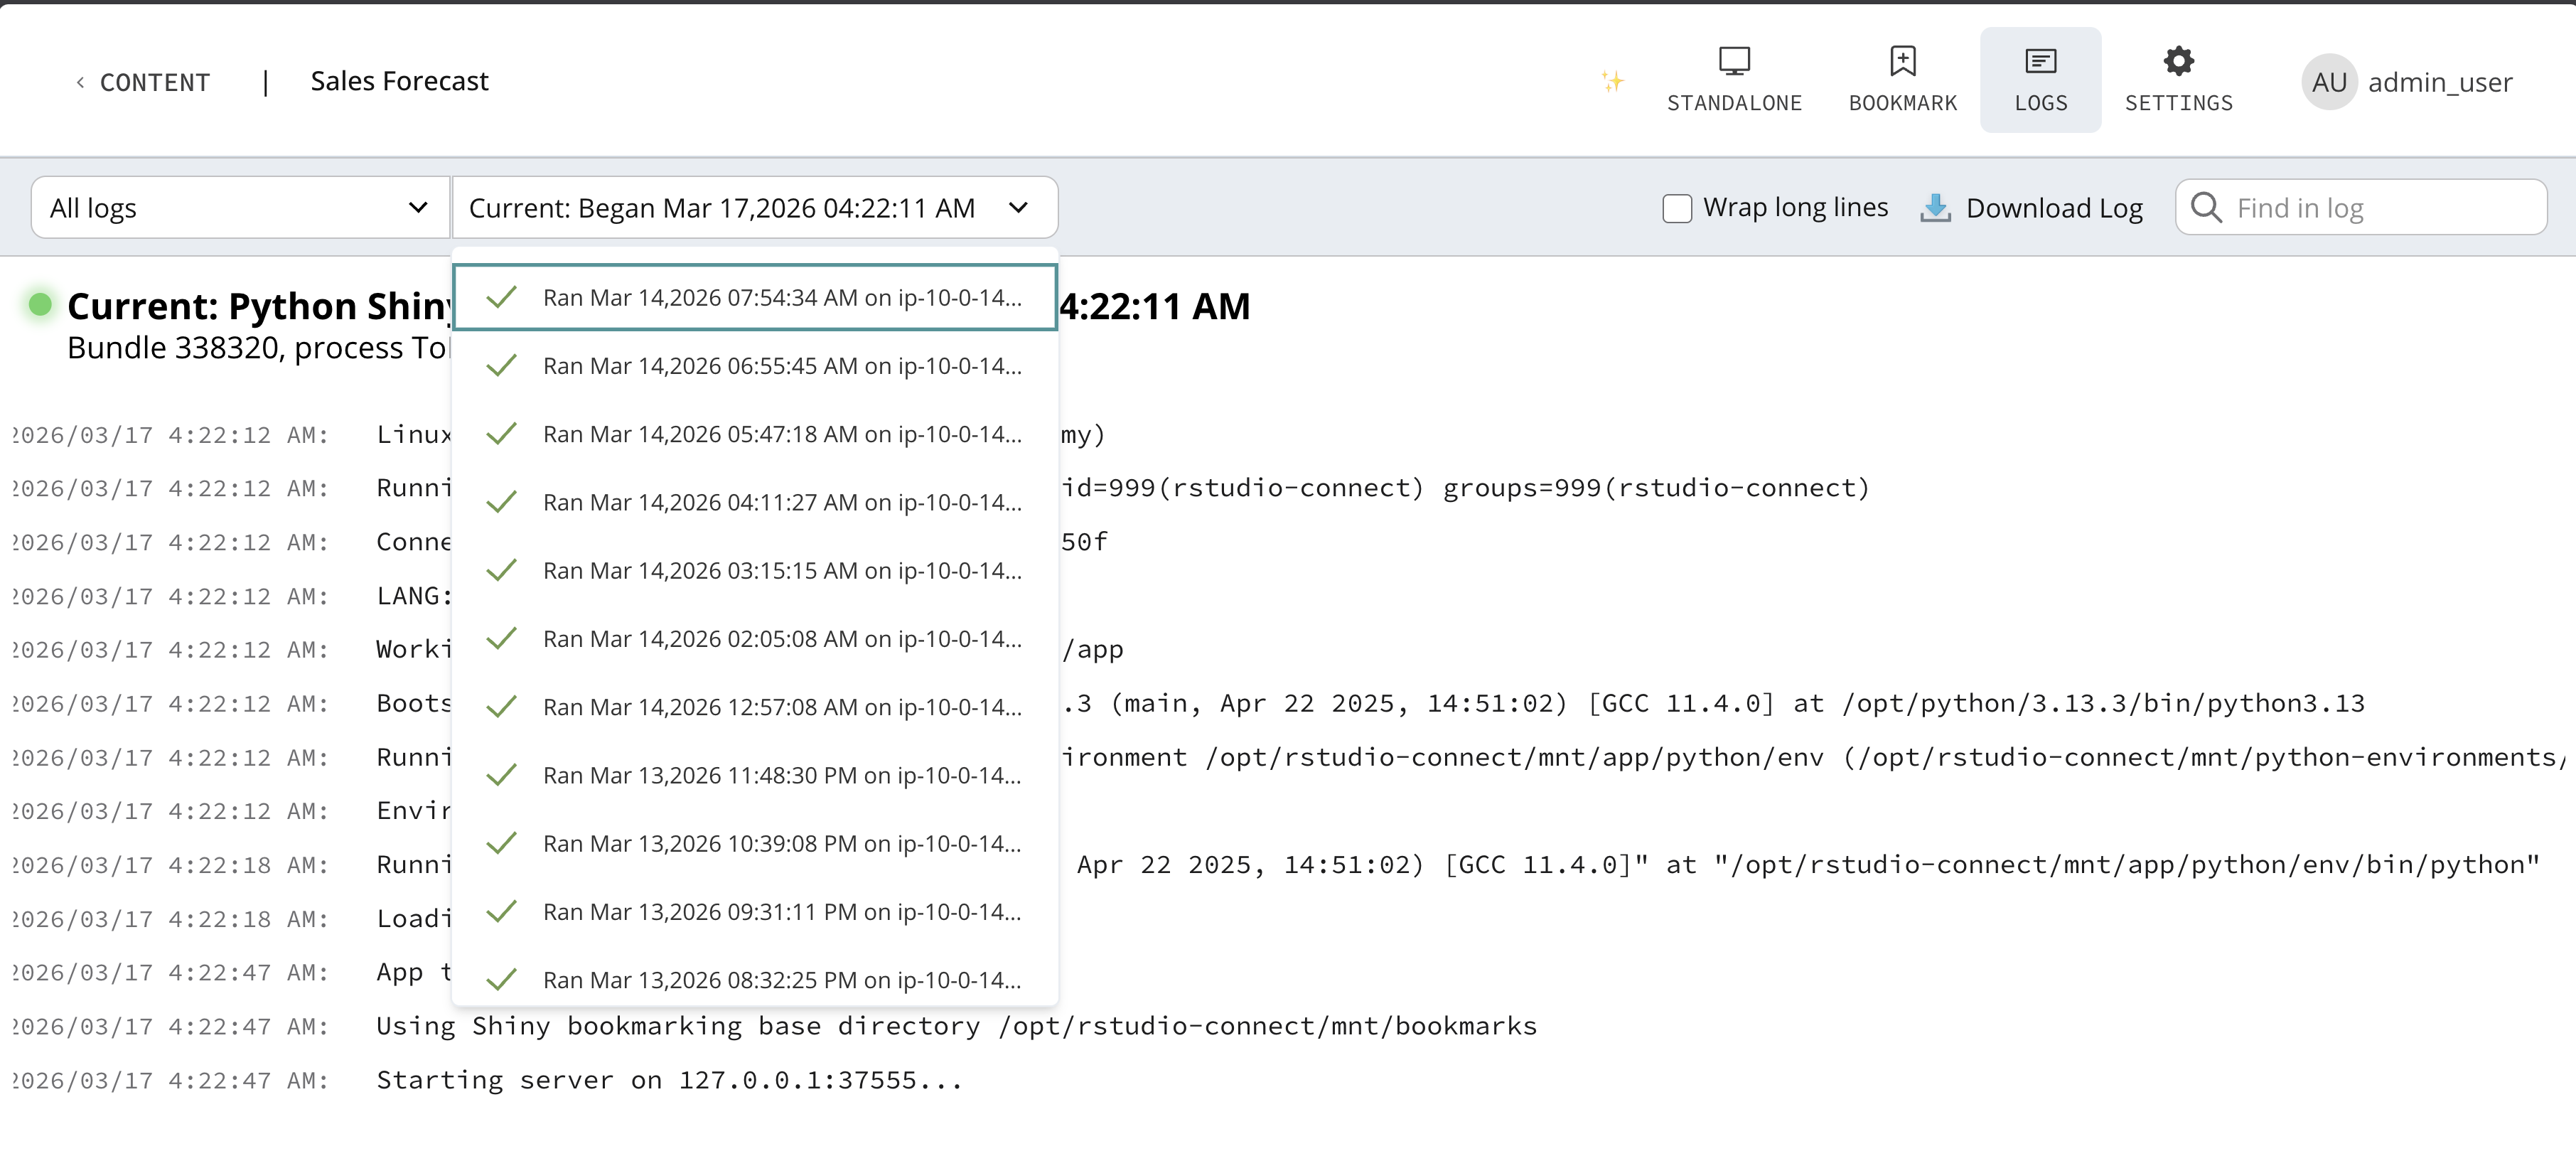The image size is (2576, 1156).
Task: Click the Download Log arrow icon
Action: pos(1935,208)
